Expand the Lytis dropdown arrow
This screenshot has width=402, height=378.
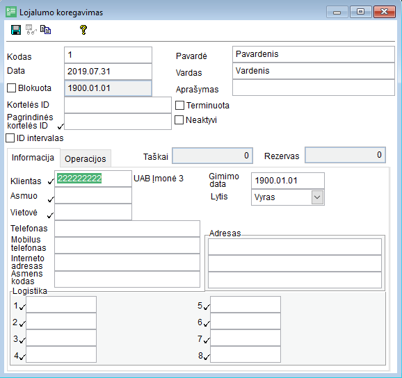coord(317,197)
